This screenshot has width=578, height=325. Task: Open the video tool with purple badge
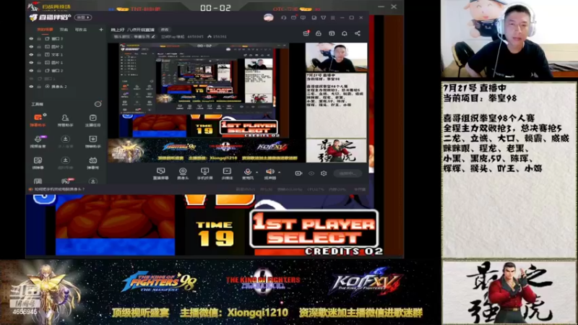pos(38,142)
